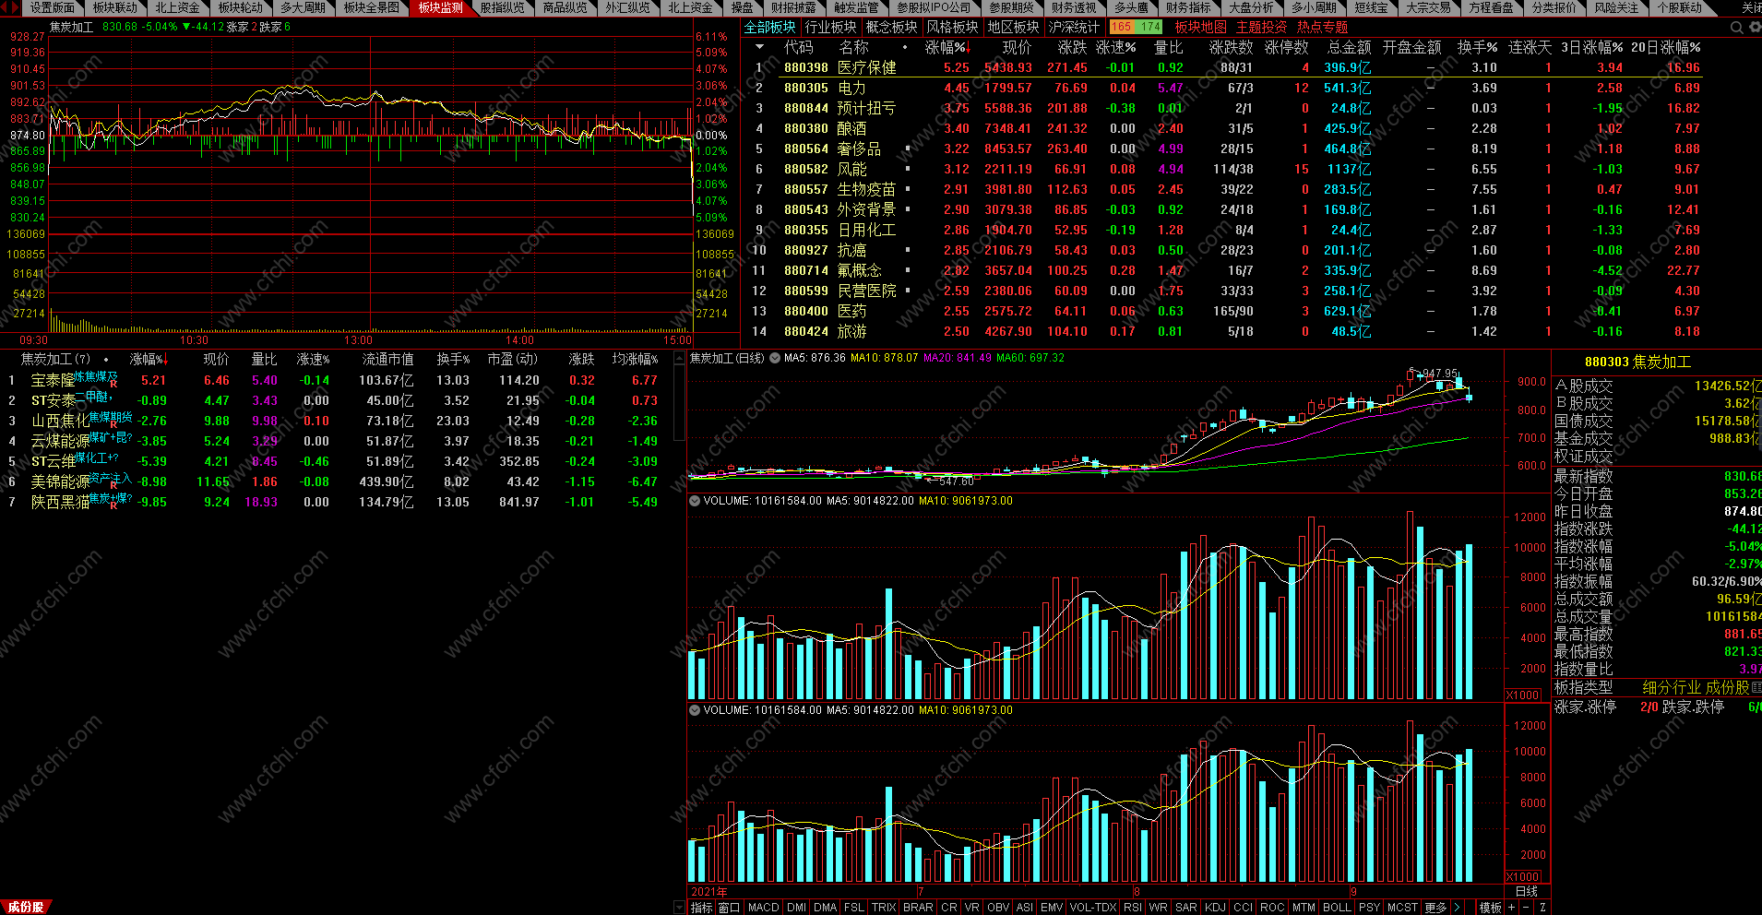Viewport: 1762px width, 915px height.
Task: Open the 指标 indicator menu
Action: 702,908
